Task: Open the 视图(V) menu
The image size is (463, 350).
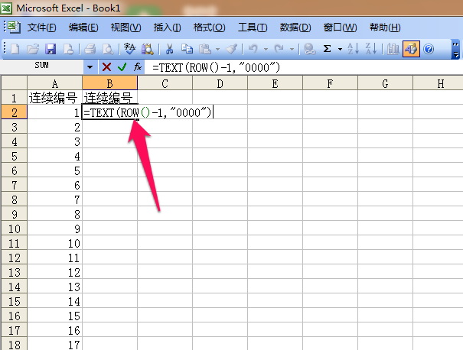Action: click(126, 28)
